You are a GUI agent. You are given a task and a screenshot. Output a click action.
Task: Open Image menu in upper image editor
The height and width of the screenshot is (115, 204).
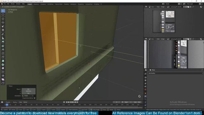(x=163, y=7)
